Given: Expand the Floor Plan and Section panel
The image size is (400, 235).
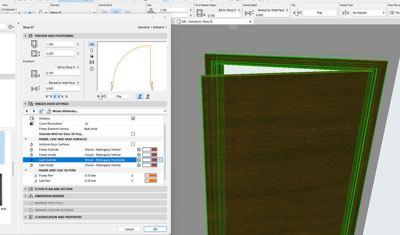Looking at the screenshot, I should click(x=54, y=189).
